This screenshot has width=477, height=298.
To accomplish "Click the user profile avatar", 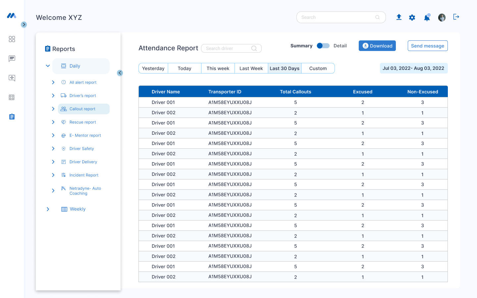I will (442, 18).
